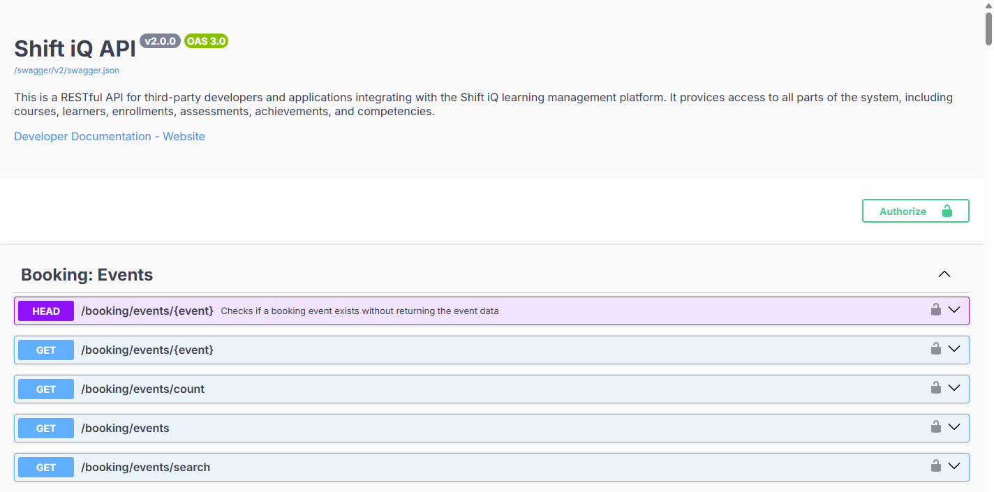Open the /swagger/v2/swagger.json link

point(67,70)
